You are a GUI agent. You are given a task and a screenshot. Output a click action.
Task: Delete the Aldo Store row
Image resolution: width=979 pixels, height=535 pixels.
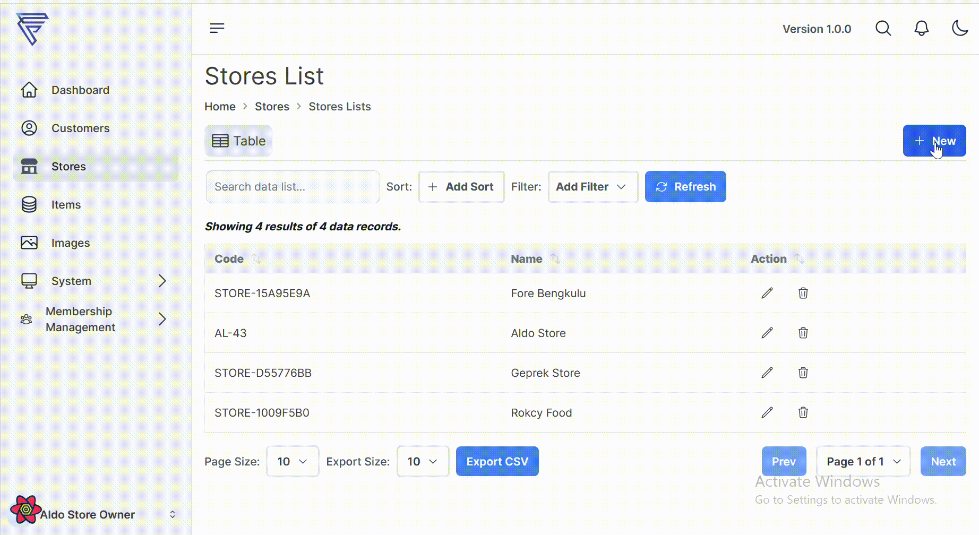click(803, 333)
